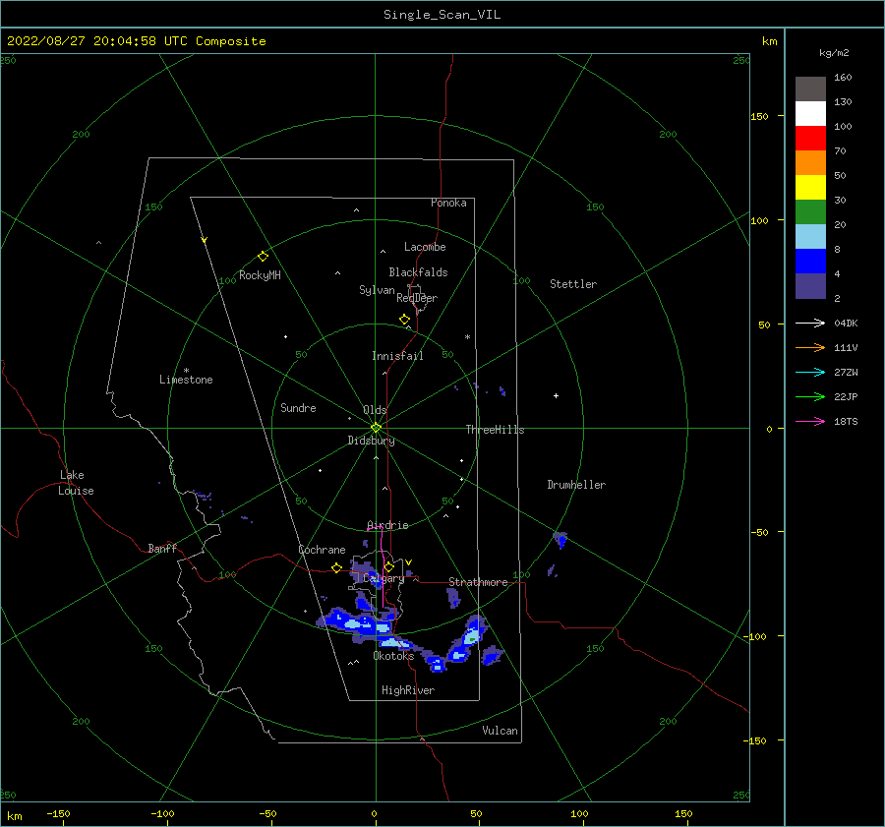
Task: Click the -100 tick label on bottom axis
Action: click(162, 813)
